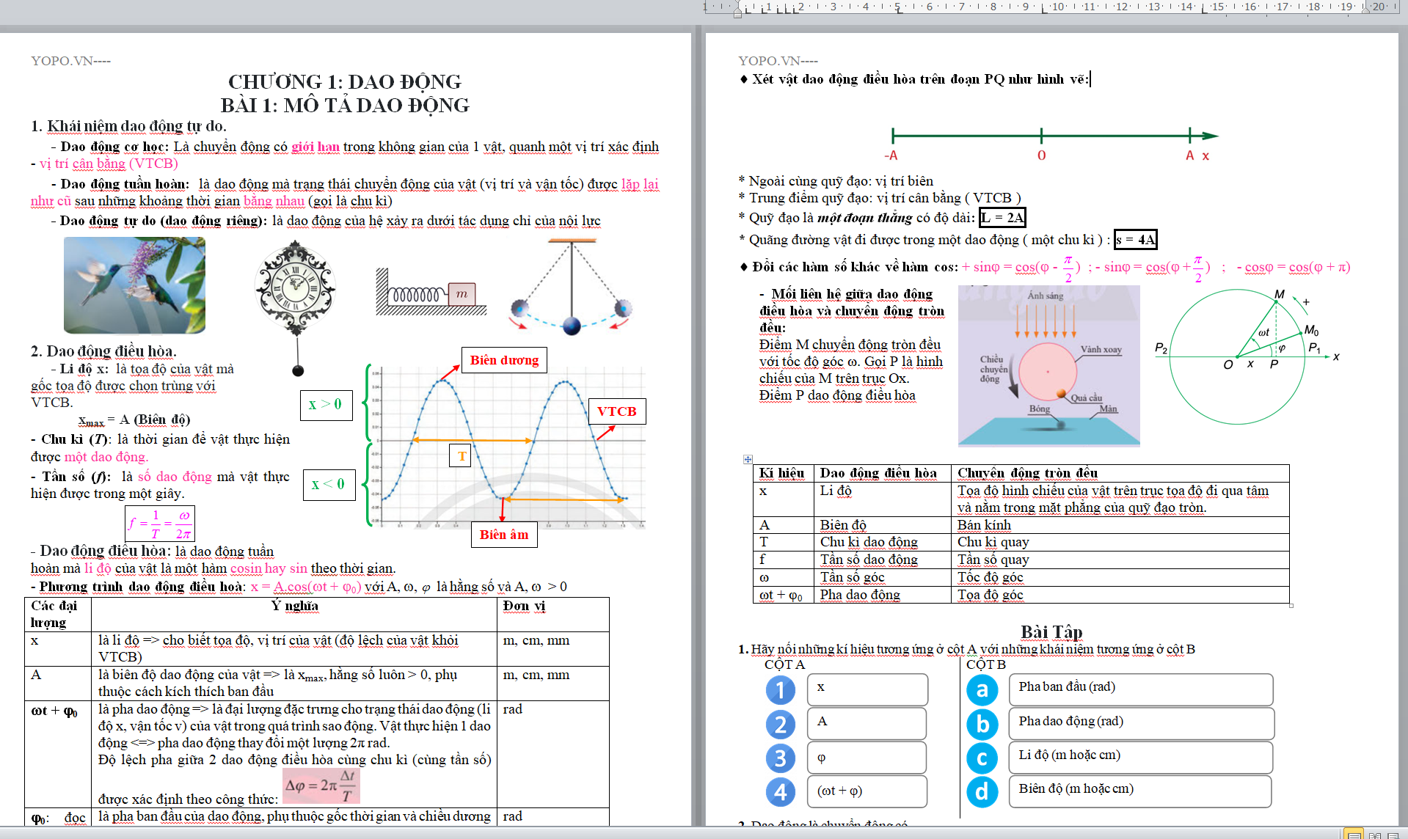The height and width of the screenshot is (839, 1408).
Task: Select the blue circle numbered 4
Action: pos(781,792)
